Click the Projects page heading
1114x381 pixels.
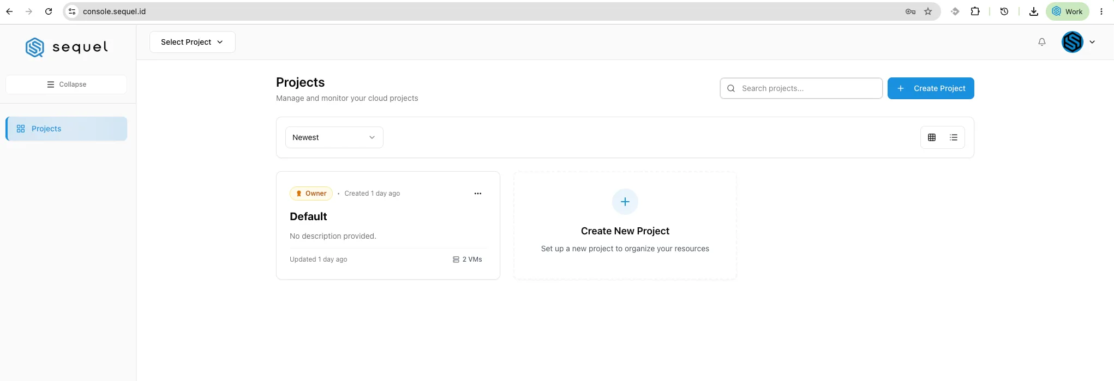tap(300, 82)
